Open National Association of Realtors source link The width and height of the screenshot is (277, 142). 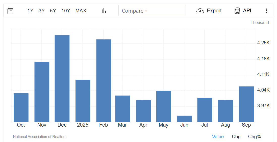tap(40, 137)
